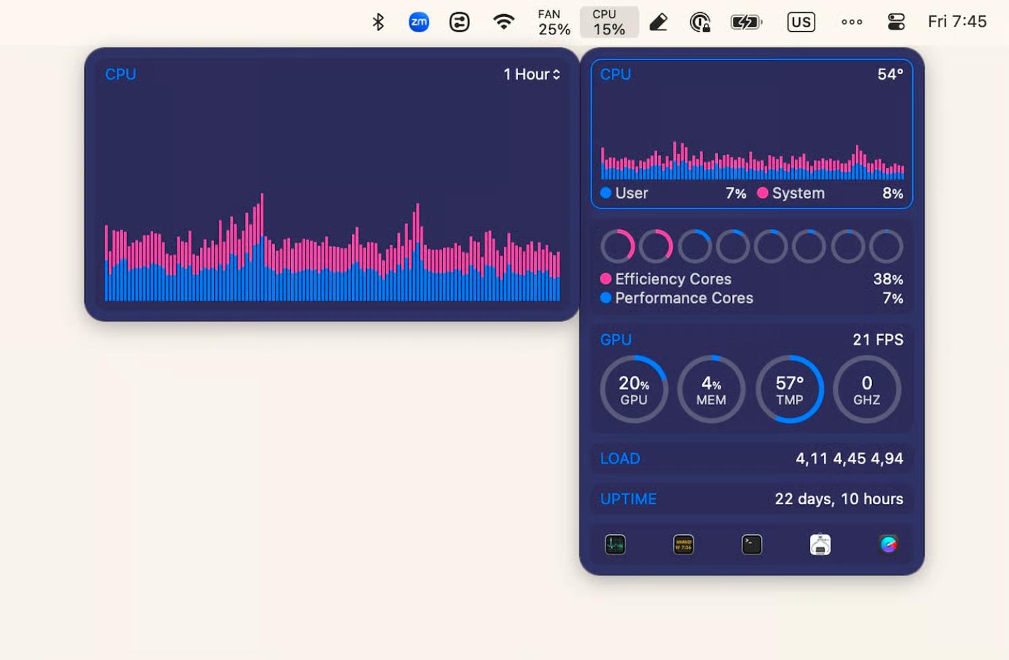Image resolution: width=1009 pixels, height=660 pixels.
Task: Click the GPU 20% usage gauge
Action: tap(633, 389)
